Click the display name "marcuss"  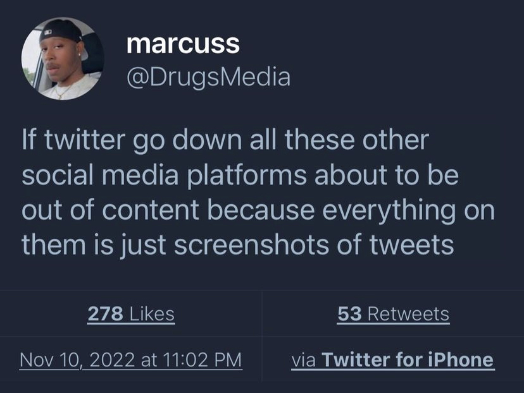click(183, 44)
